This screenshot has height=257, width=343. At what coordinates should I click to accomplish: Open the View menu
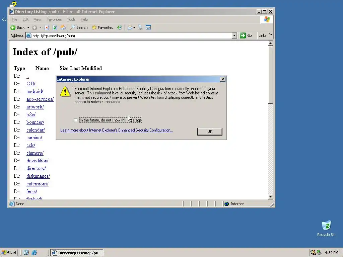pyautogui.click(x=38, y=19)
